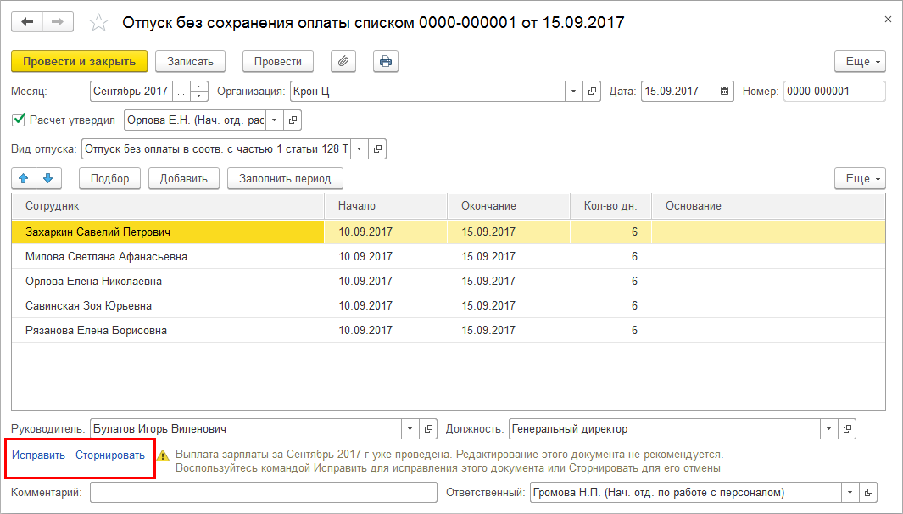Select row Орлова Елена Николаевна

pyautogui.click(x=448, y=282)
